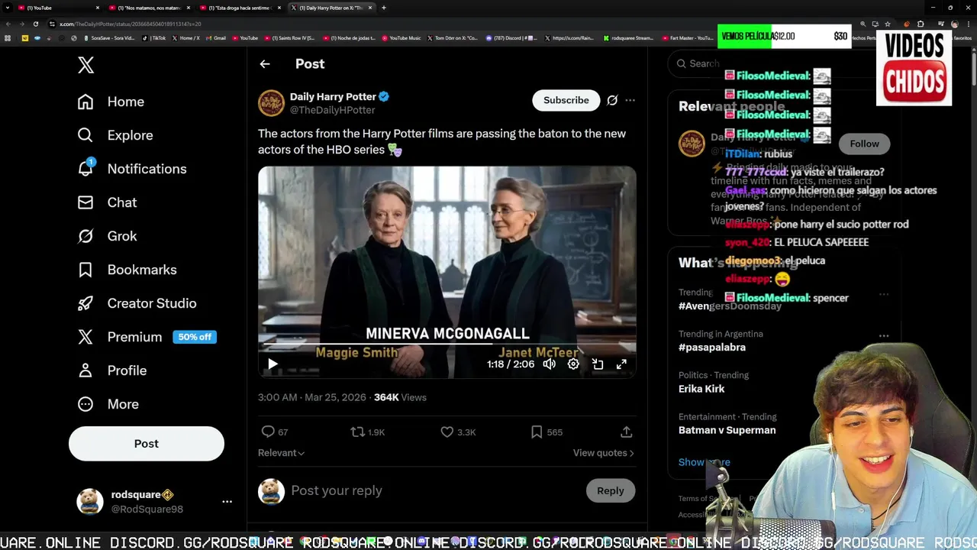
Task: Open the More menu in the sidebar
Action: coord(108,404)
